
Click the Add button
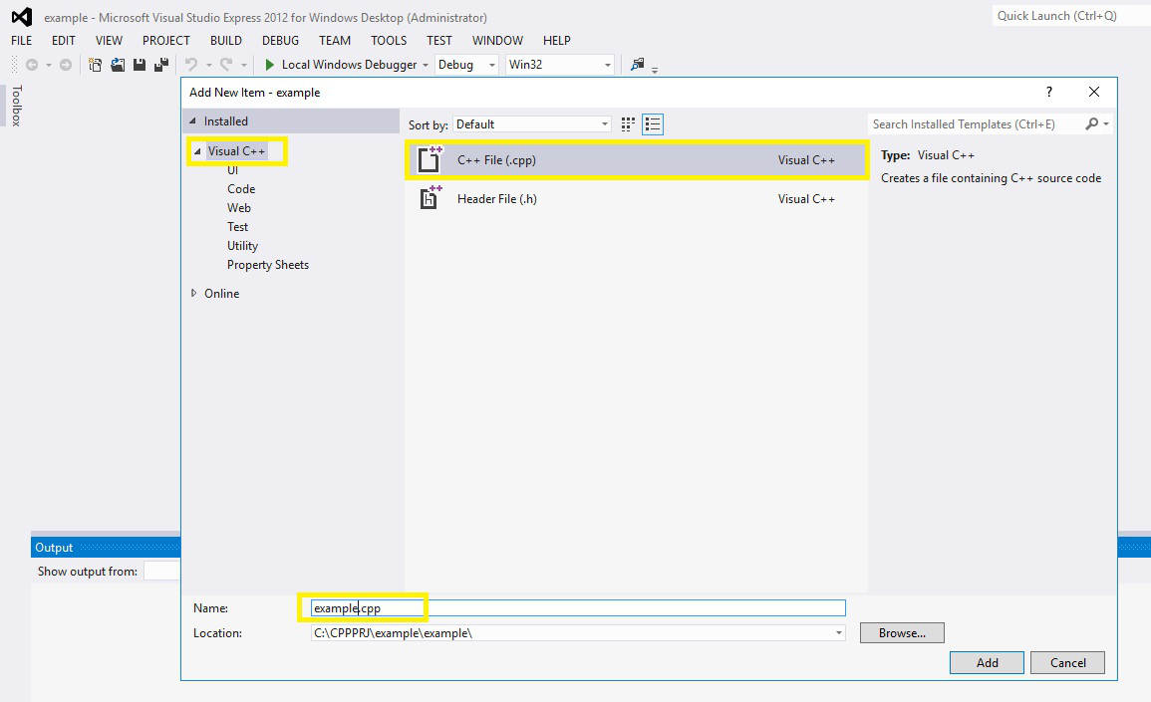(987, 662)
